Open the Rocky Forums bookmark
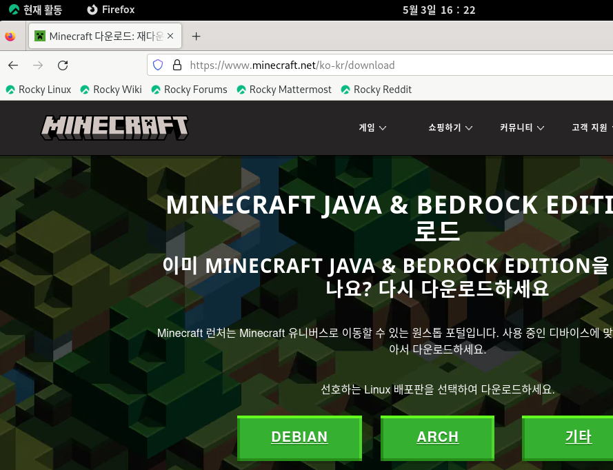The width and height of the screenshot is (613, 470). (x=189, y=90)
